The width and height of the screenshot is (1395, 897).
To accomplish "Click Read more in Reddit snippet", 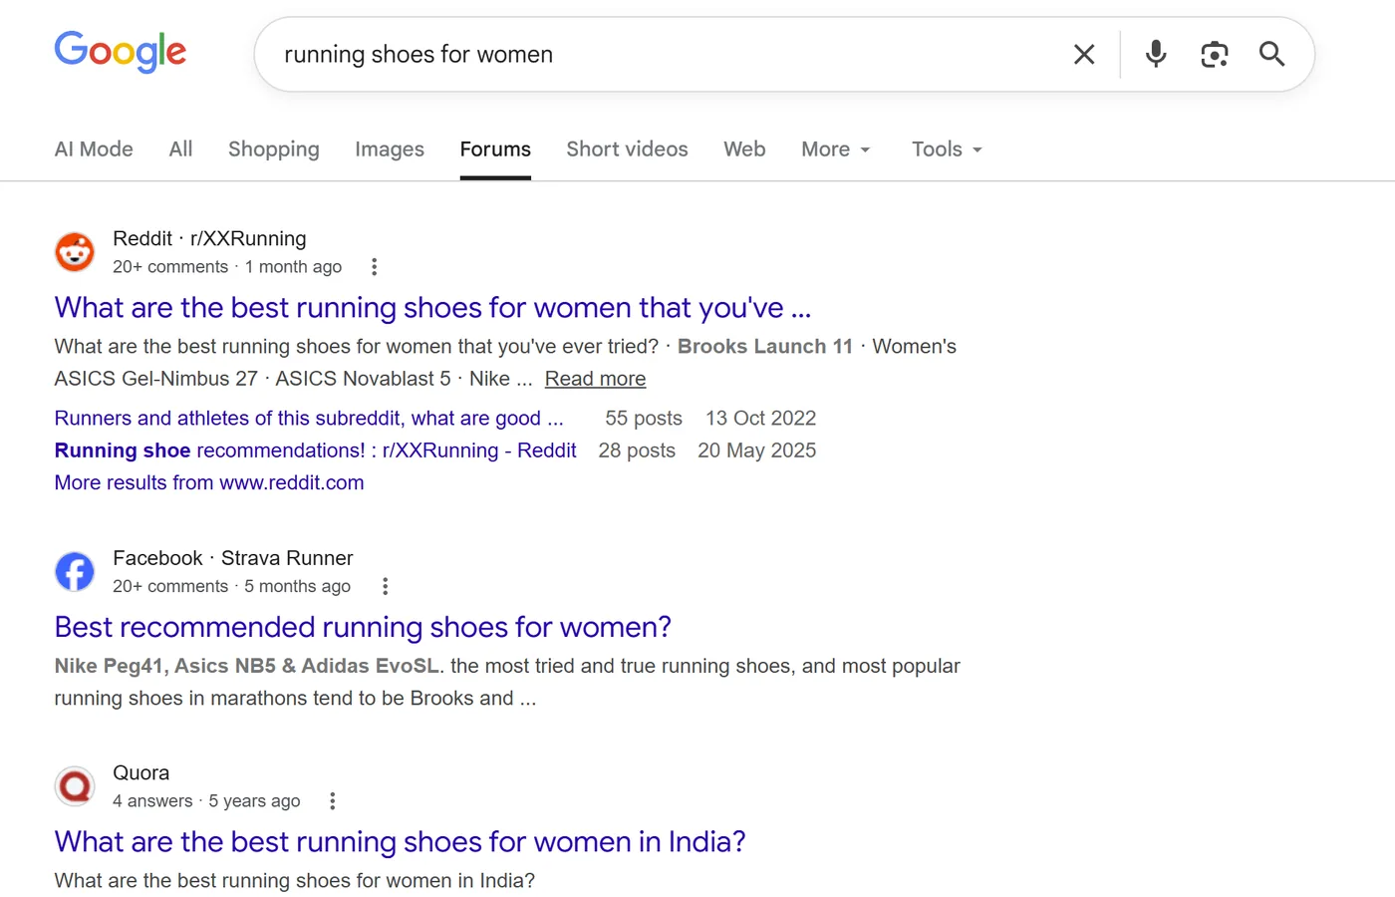I will click(595, 379).
